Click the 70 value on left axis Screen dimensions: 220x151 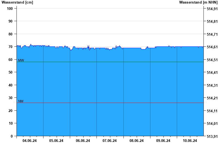pos(10,47)
